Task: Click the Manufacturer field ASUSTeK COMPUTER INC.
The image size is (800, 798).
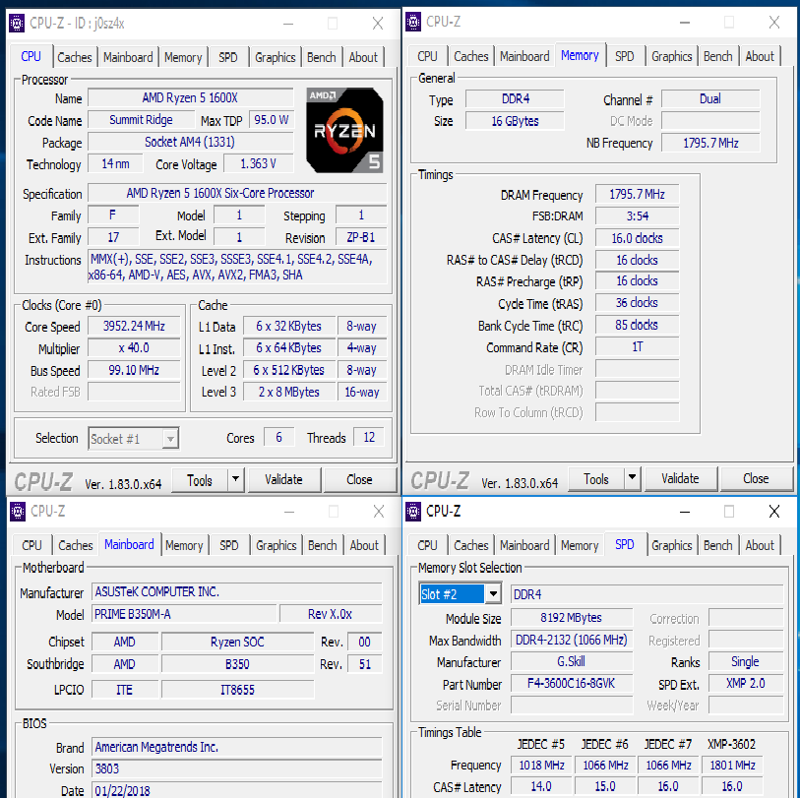Action: (x=237, y=592)
